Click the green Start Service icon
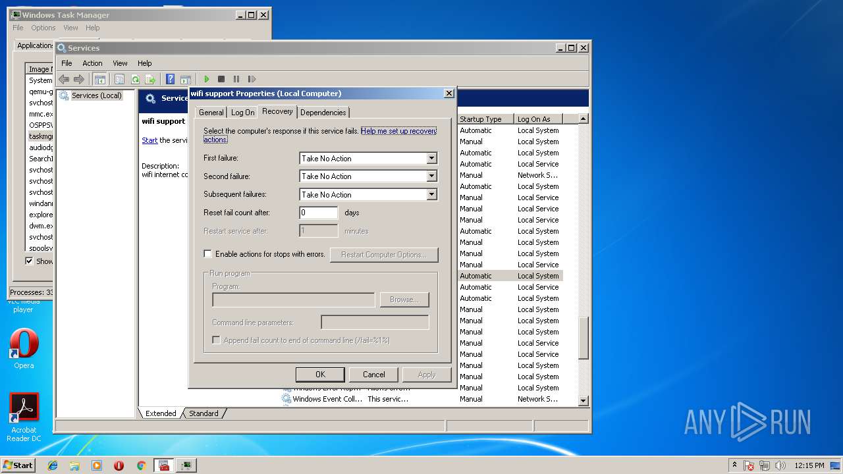The width and height of the screenshot is (843, 474). click(x=206, y=79)
